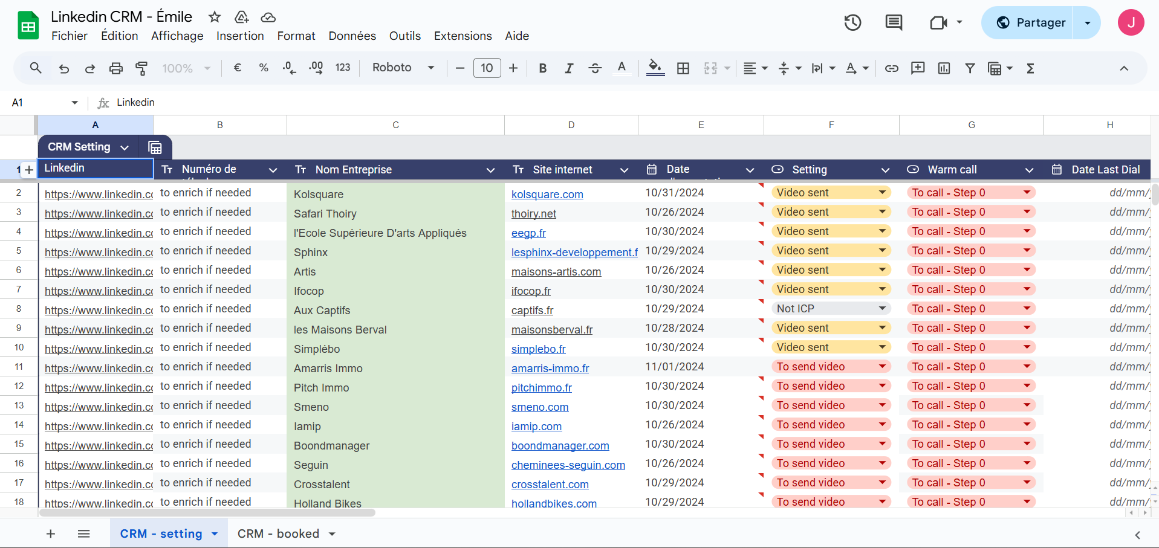
Task: Click the paint format roller icon
Action: pyautogui.click(x=141, y=68)
